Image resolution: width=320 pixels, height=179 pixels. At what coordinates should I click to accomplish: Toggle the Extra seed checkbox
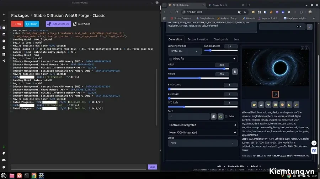point(226,117)
